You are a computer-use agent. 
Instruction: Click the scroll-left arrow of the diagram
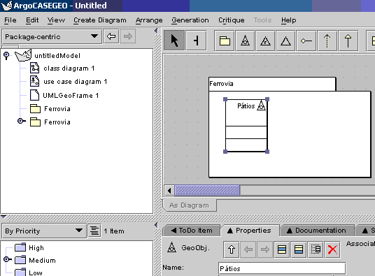[x=169, y=191]
